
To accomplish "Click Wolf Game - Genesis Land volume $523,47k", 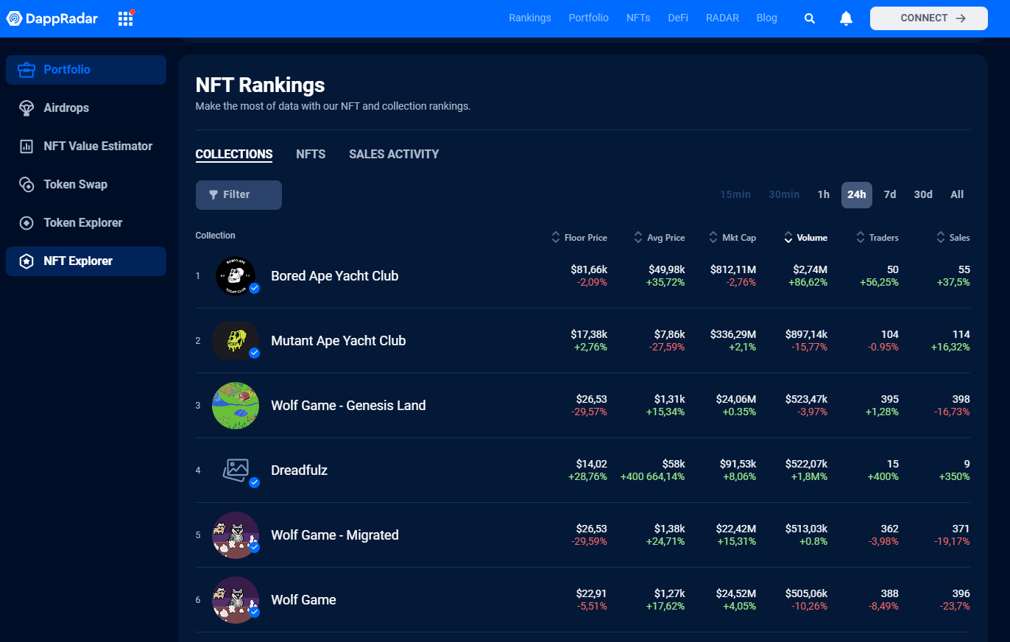I will coord(807,399).
